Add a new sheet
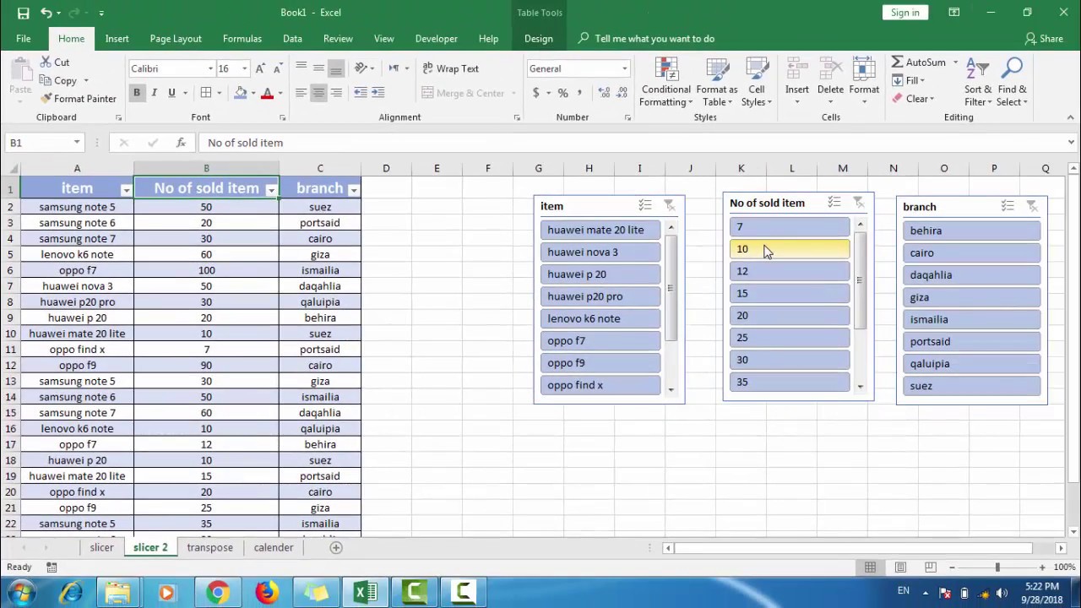 pos(335,547)
